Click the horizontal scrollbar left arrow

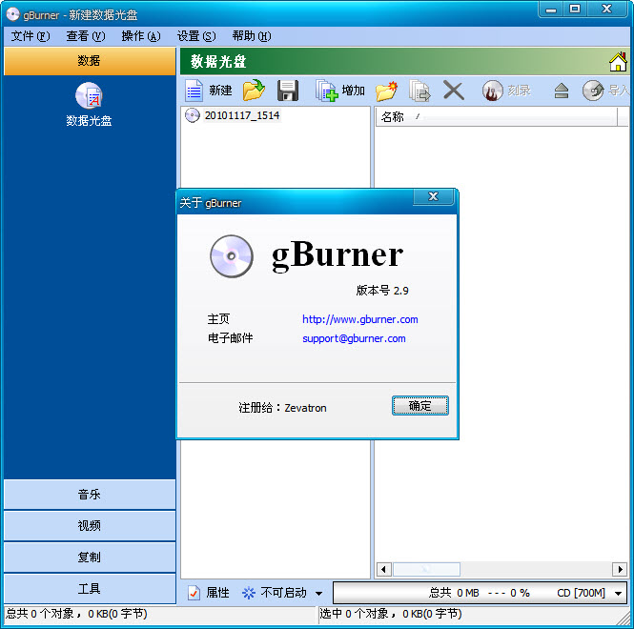tap(383, 569)
